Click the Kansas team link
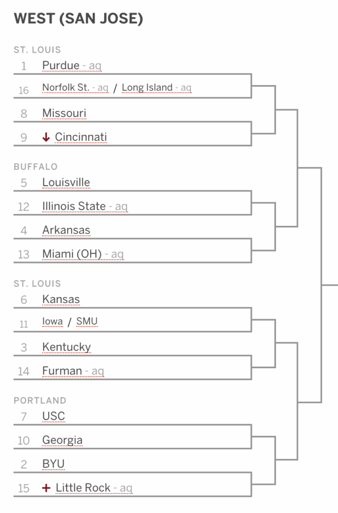This screenshot has height=513, width=338. (x=61, y=300)
